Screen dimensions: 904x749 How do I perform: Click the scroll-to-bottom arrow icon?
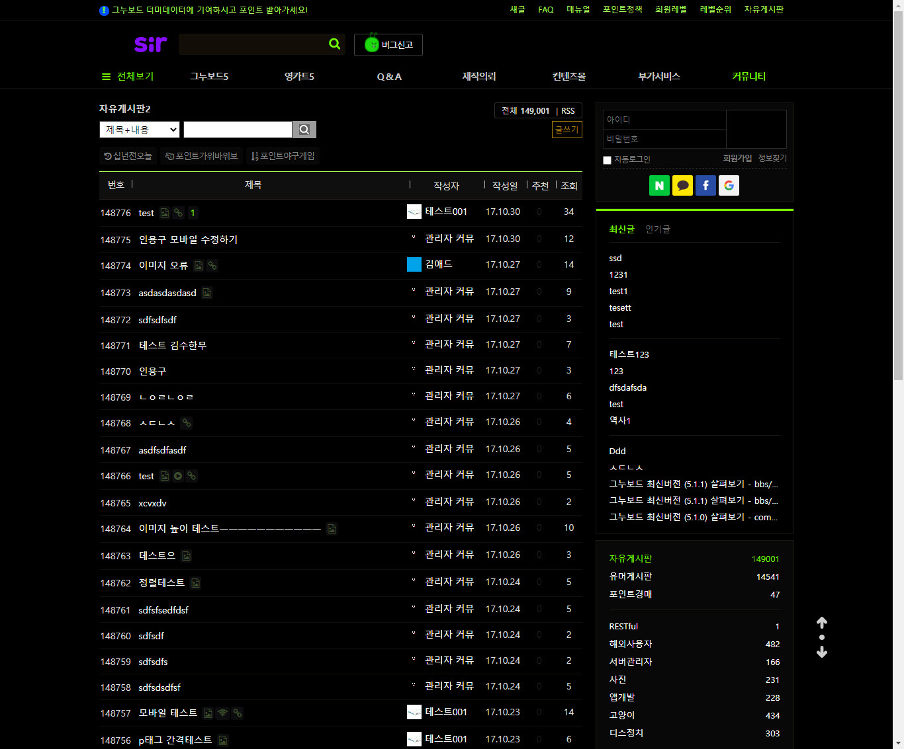[x=822, y=652]
